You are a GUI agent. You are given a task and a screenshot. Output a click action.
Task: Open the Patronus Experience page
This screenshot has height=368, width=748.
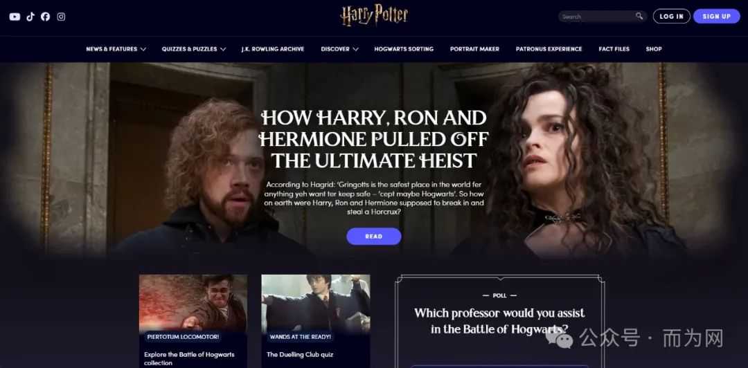(x=549, y=49)
